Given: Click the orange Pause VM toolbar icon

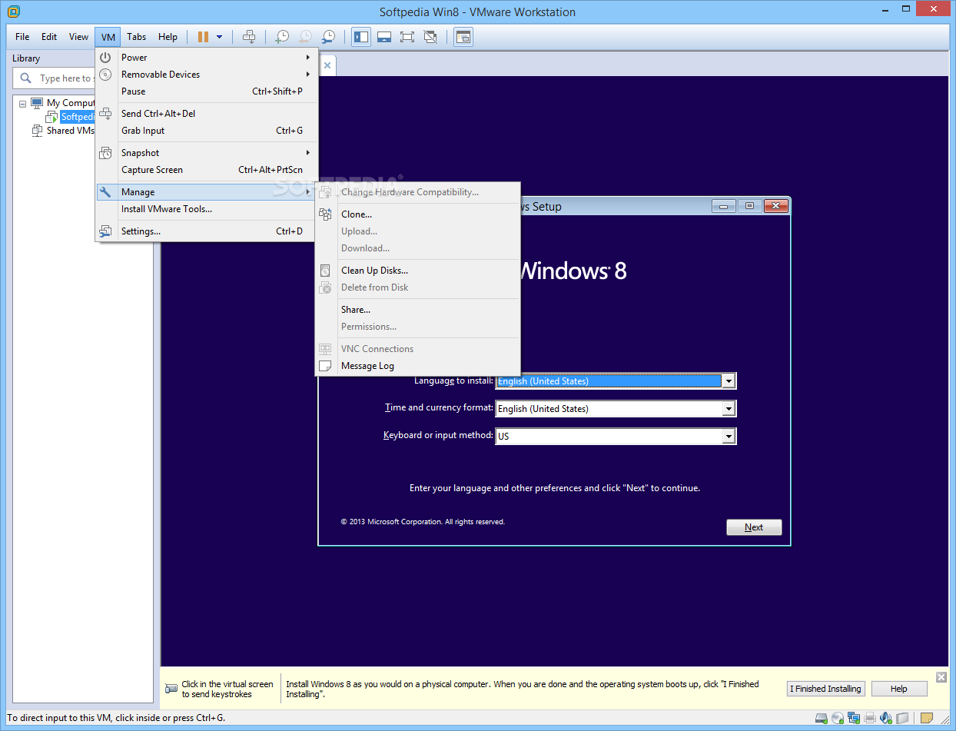Looking at the screenshot, I should click(x=203, y=37).
